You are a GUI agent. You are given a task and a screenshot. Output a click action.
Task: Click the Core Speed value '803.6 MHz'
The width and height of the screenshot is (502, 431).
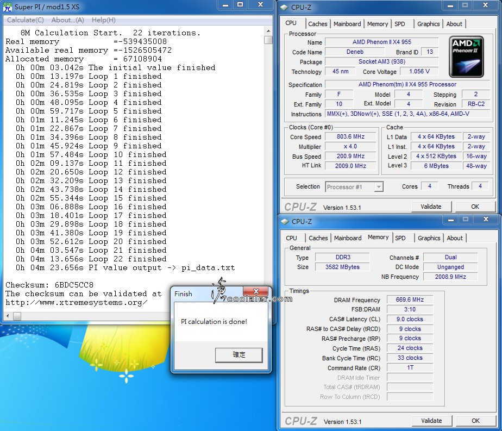click(350, 137)
